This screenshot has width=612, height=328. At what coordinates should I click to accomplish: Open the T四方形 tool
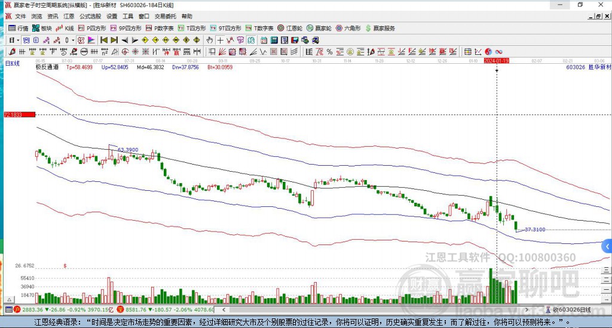click(x=192, y=28)
